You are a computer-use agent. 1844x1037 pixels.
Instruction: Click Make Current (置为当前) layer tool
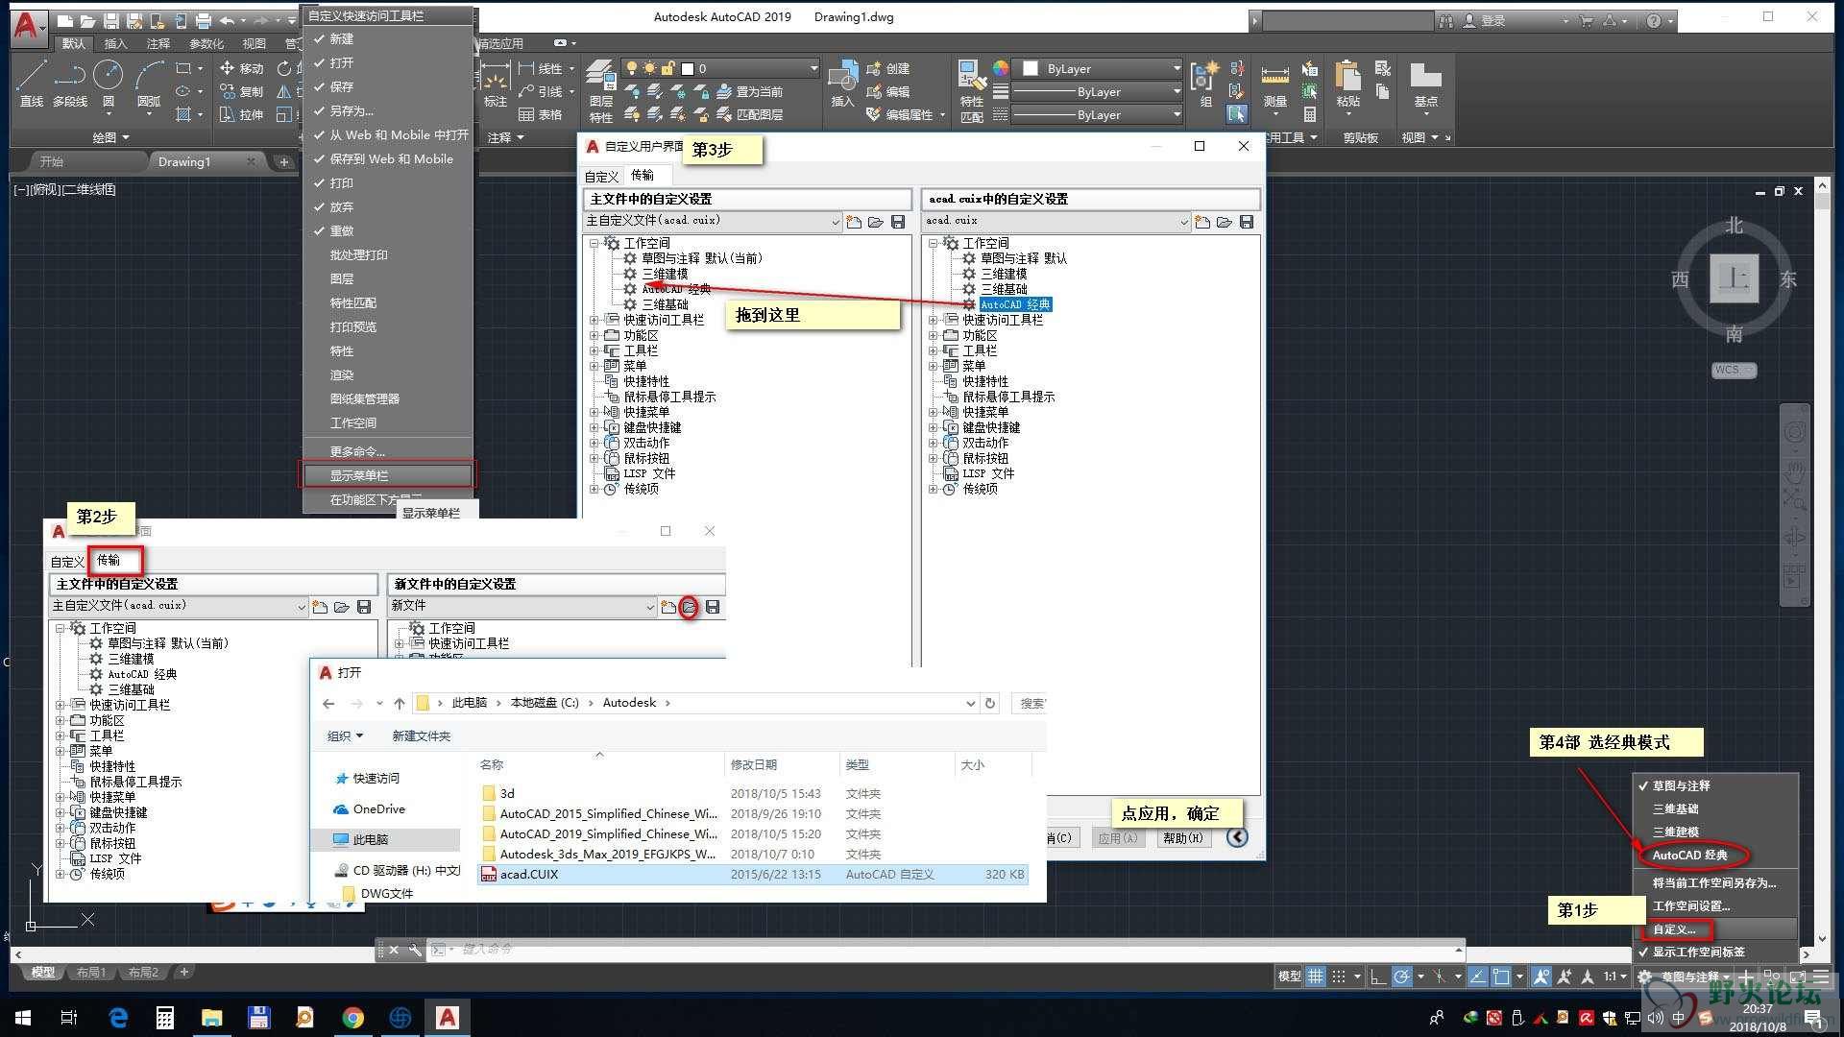point(750,91)
